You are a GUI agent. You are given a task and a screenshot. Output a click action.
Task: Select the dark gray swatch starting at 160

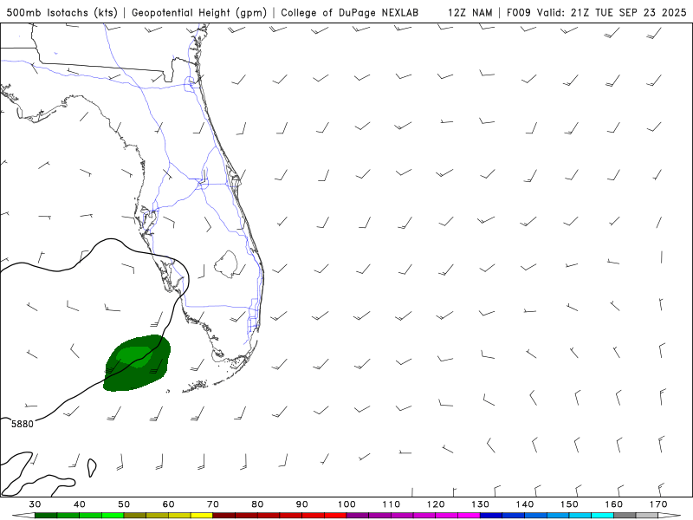pyautogui.click(x=625, y=516)
